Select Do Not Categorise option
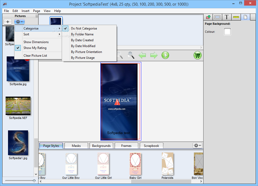This screenshot has height=186, width=258. click(x=89, y=28)
